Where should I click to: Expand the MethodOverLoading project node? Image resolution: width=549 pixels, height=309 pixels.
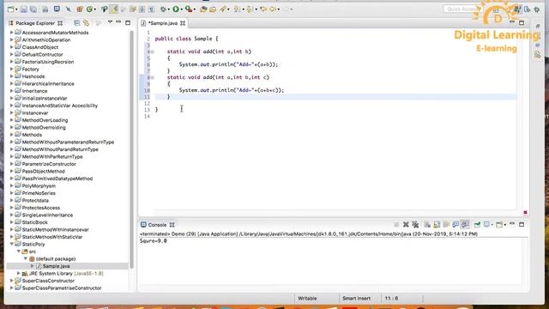click(11, 120)
